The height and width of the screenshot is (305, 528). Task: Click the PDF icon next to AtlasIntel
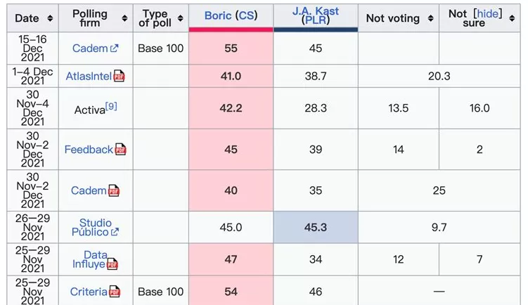[x=119, y=77]
